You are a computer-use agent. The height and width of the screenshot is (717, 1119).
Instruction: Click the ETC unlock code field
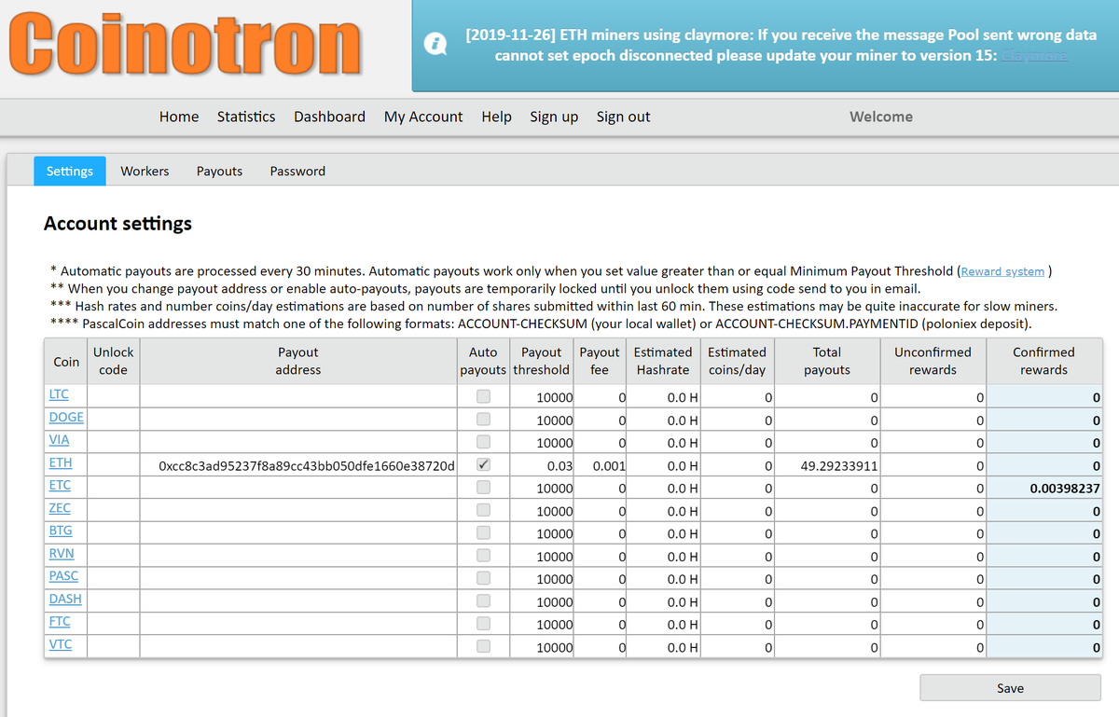[114, 487]
